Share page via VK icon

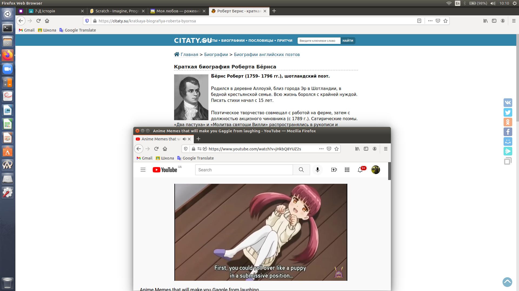[x=508, y=103]
